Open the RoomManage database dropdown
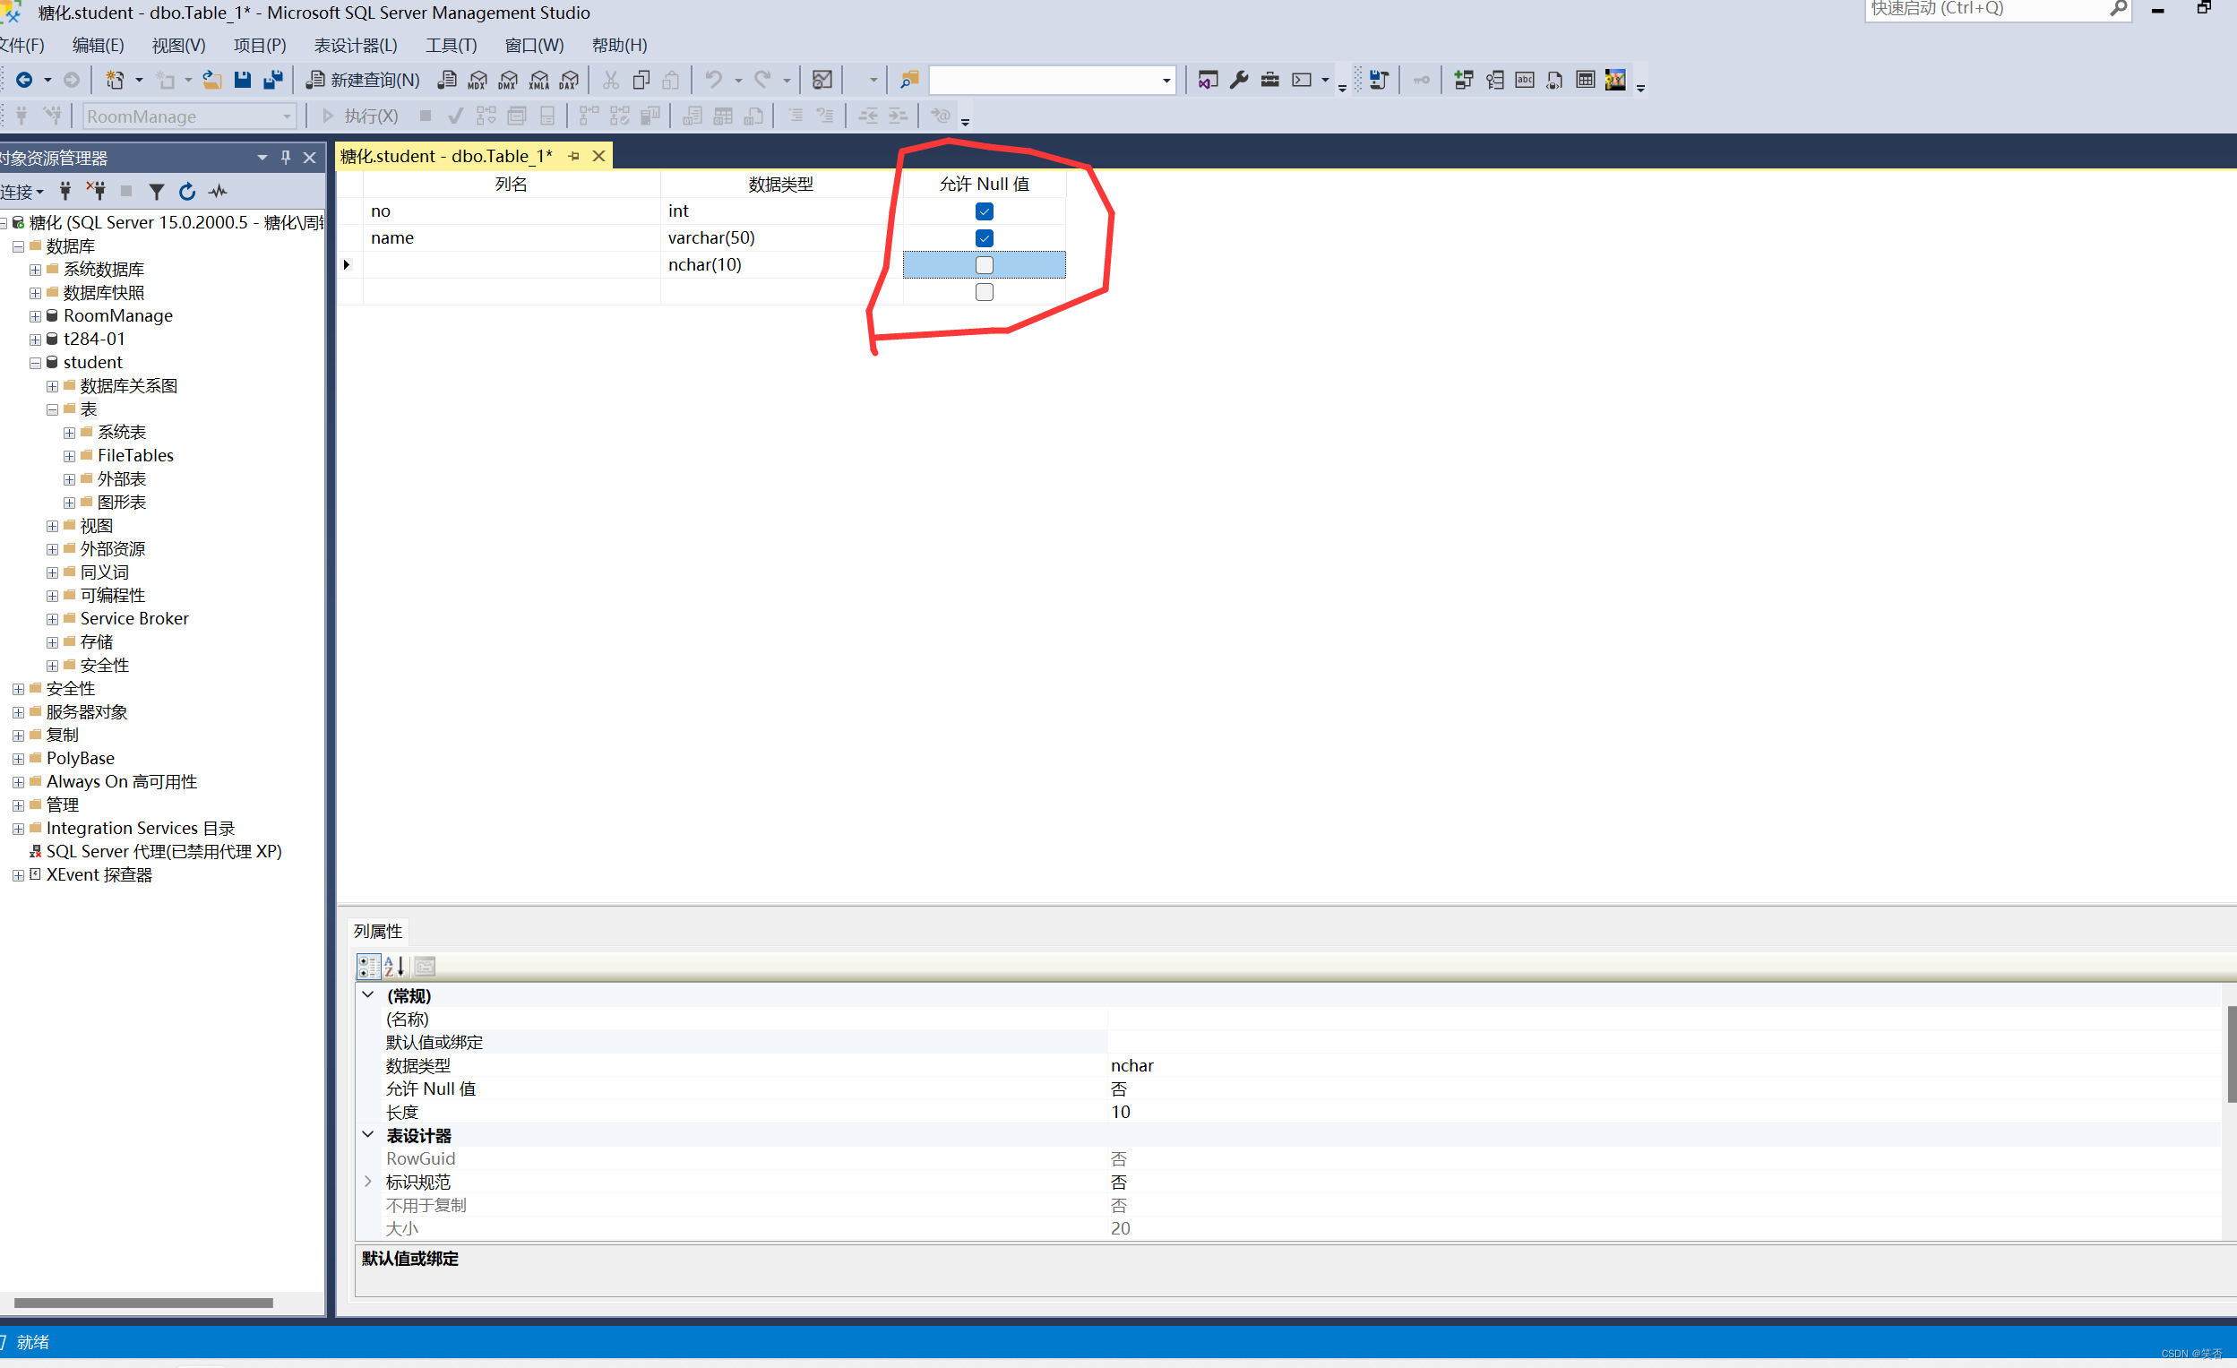The image size is (2237, 1368). pyautogui.click(x=287, y=116)
